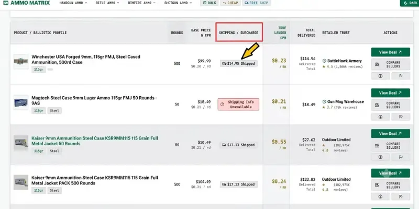Apply the Free Ship filter
The height and width of the screenshot is (209, 419).
pos(256,3)
